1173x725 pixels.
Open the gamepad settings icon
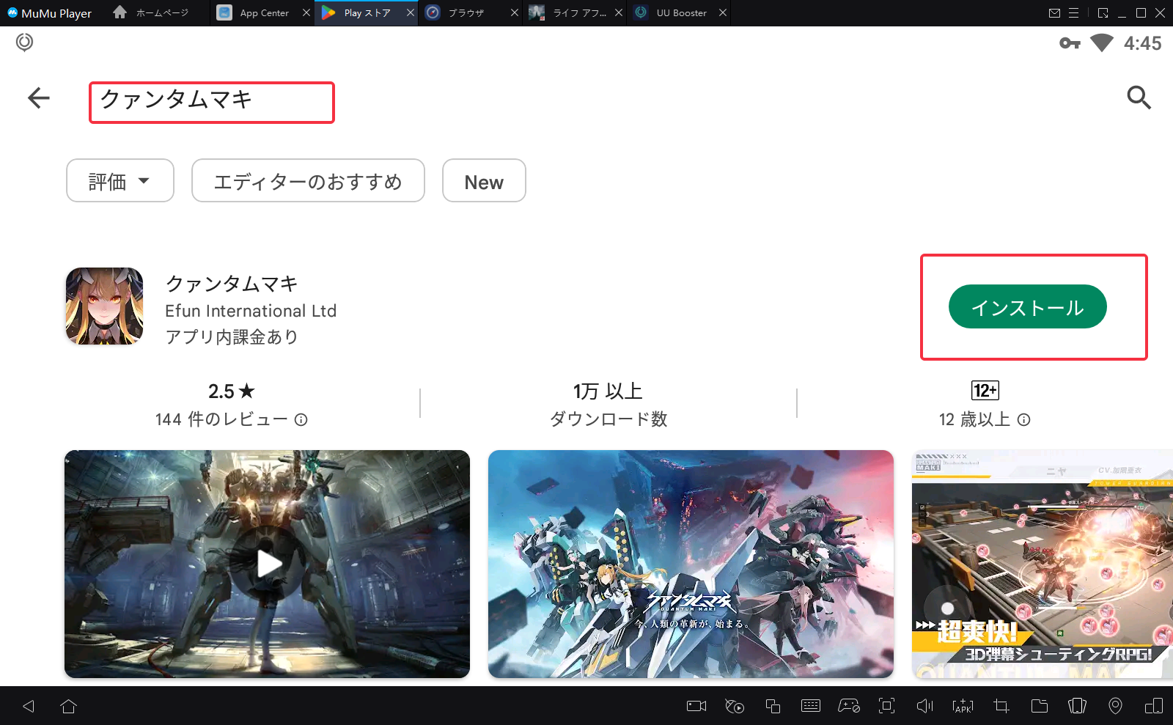tap(849, 706)
